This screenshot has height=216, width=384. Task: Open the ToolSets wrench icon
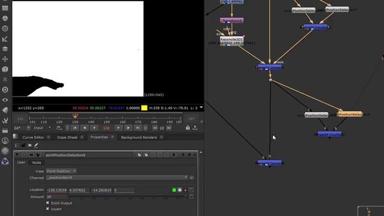pyautogui.click(x=5, y=120)
